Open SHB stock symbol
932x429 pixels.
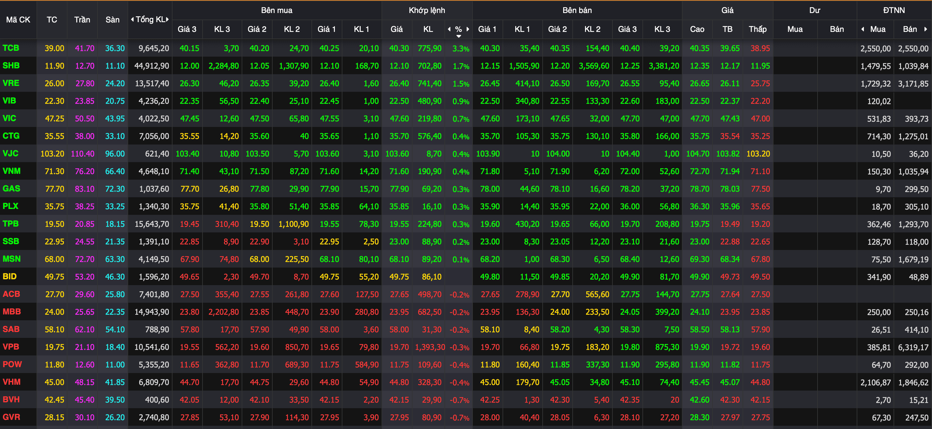coord(11,66)
